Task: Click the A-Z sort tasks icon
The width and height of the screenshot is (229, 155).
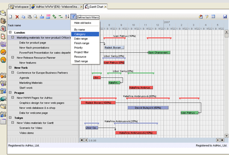Action: coord(67,17)
